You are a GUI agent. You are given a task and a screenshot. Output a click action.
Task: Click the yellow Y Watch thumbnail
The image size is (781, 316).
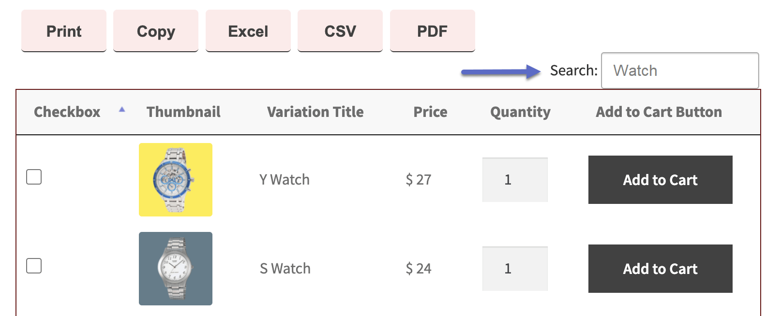click(x=175, y=179)
